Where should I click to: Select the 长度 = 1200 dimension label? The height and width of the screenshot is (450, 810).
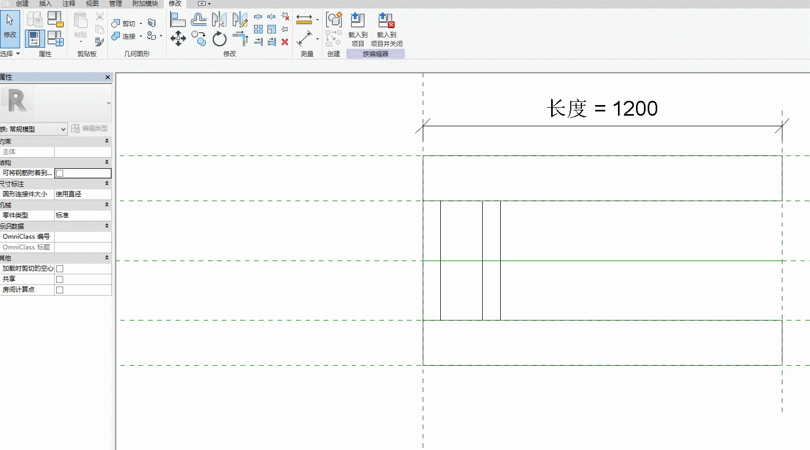[x=602, y=108]
